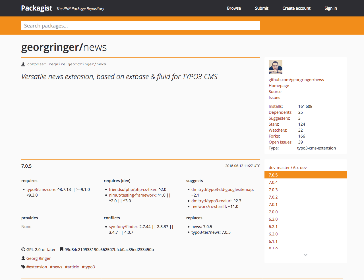Click the person icon next to Georg Ringer
Viewport: 364px width, 280px height.
tap(23, 258)
